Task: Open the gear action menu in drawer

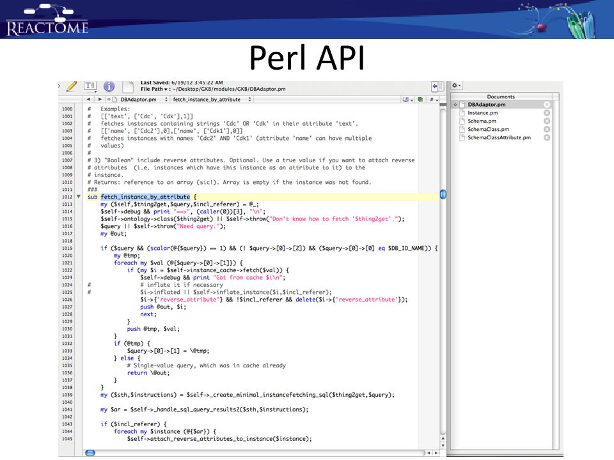Action: tap(457, 85)
